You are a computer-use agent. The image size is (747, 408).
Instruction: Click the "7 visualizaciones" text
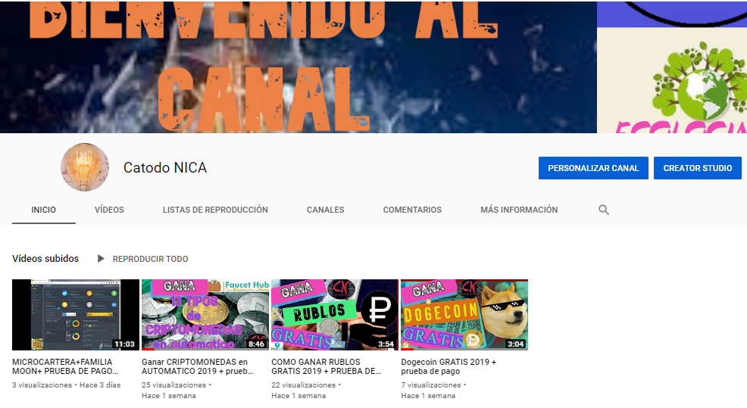(431, 385)
